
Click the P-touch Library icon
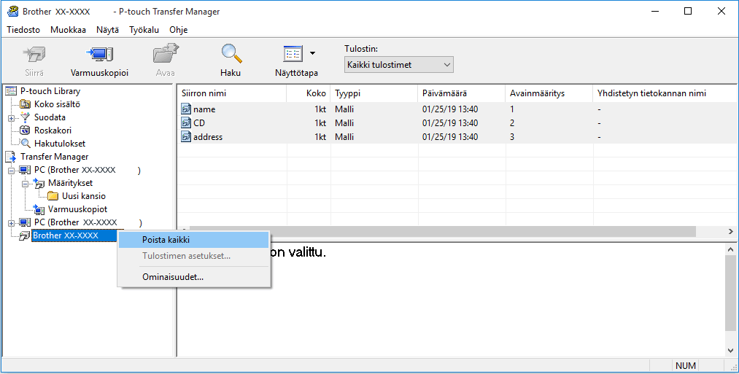pos(12,91)
